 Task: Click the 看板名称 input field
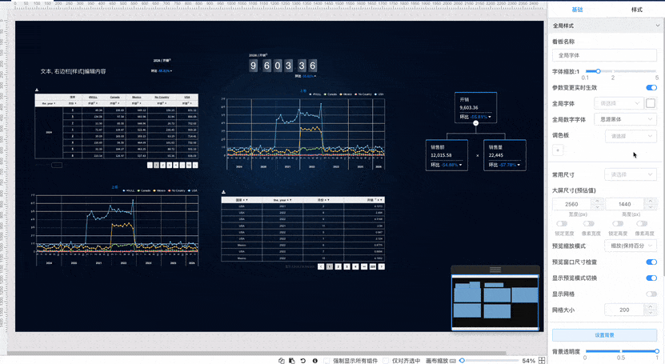point(604,55)
